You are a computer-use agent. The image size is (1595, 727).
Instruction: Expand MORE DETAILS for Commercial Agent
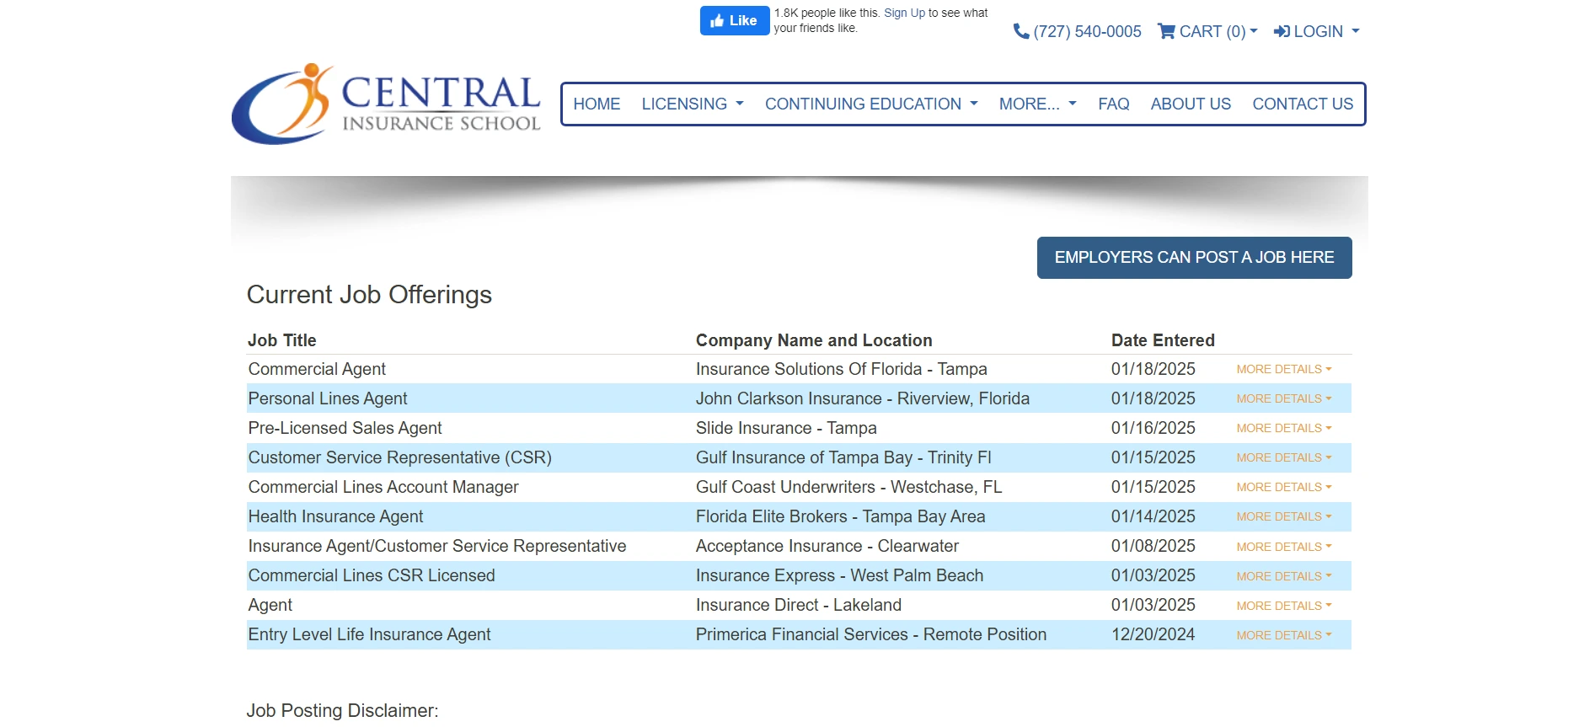coord(1284,369)
